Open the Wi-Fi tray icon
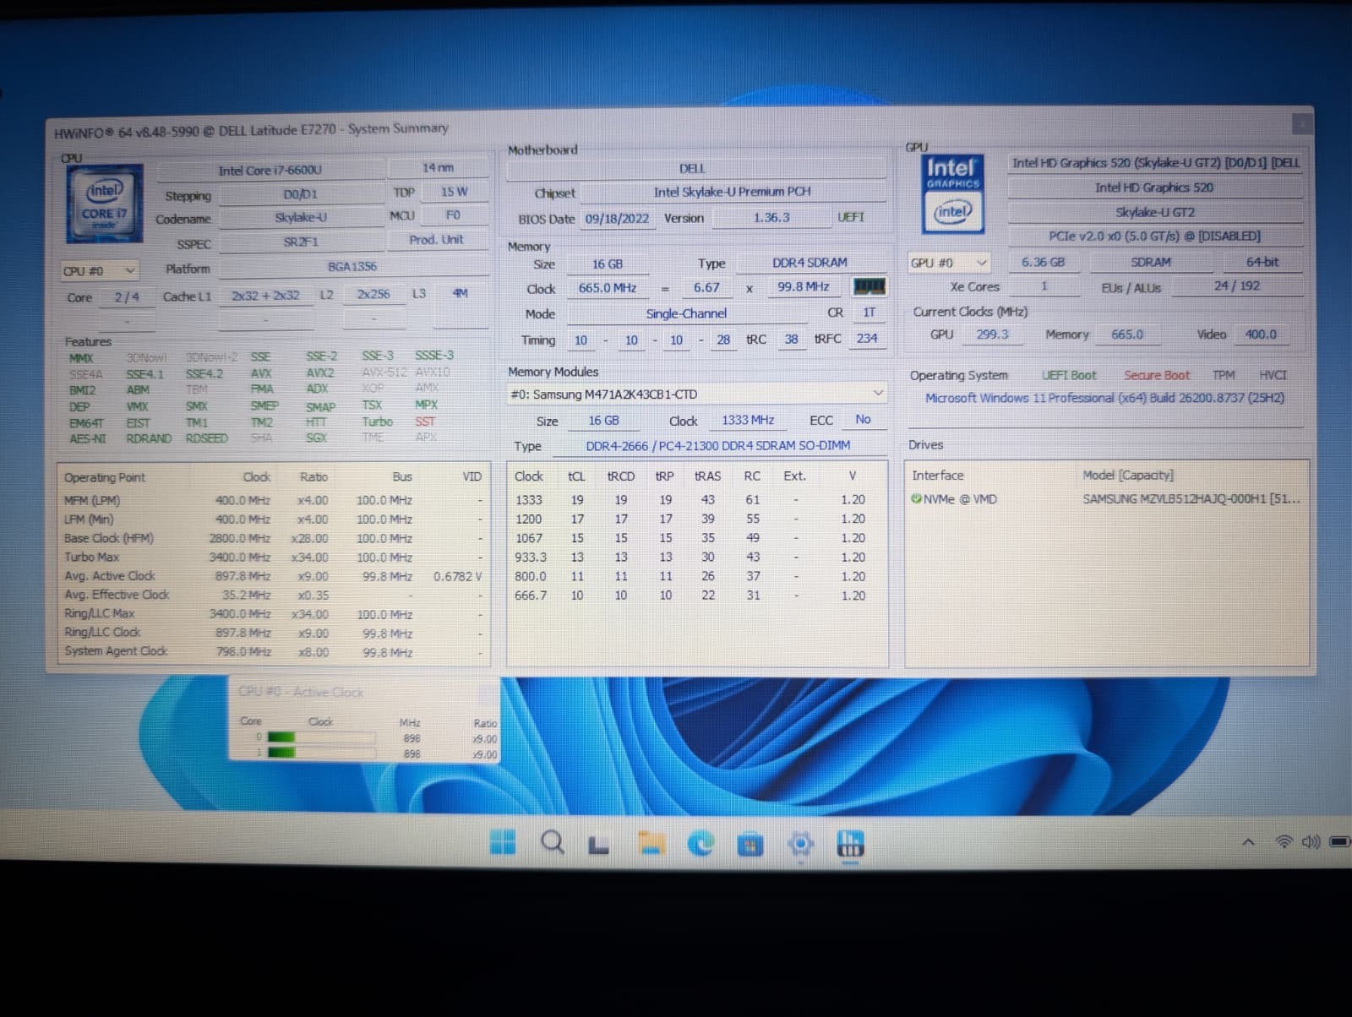 (x=1284, y=841)
